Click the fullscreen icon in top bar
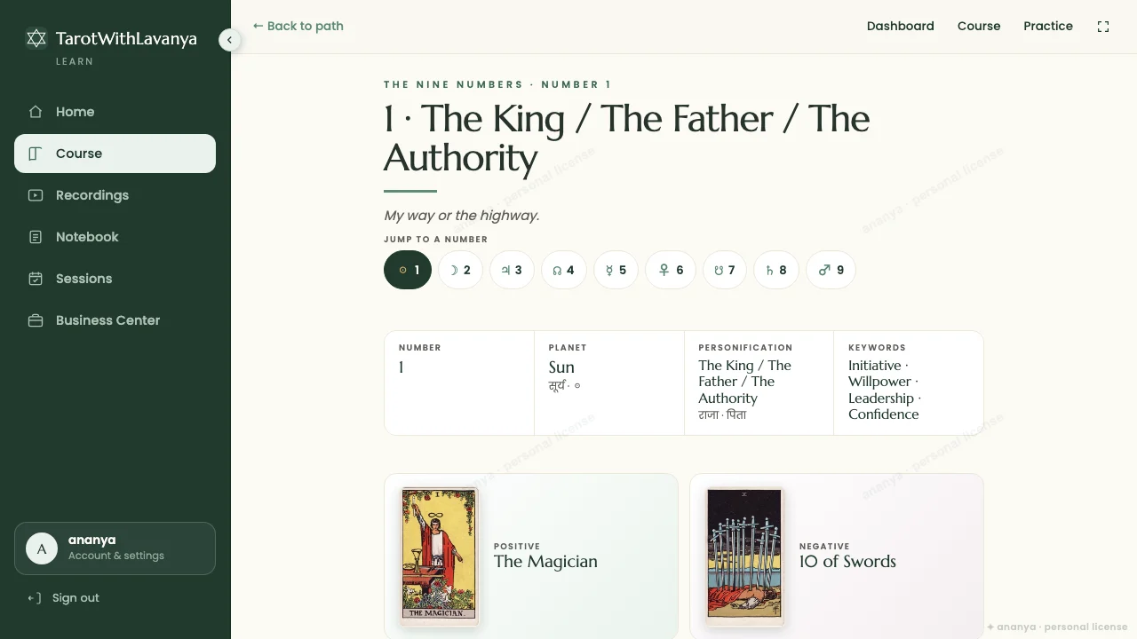The width and height of the screenshot is (1137, 639). pyautogui.click(x=1103, y=27)
